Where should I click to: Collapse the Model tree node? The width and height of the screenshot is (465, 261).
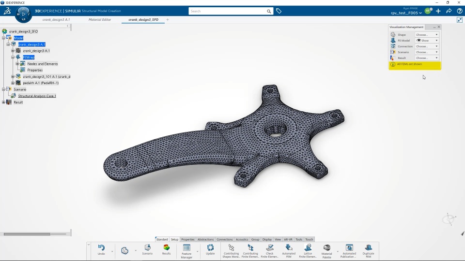[3, 38]
